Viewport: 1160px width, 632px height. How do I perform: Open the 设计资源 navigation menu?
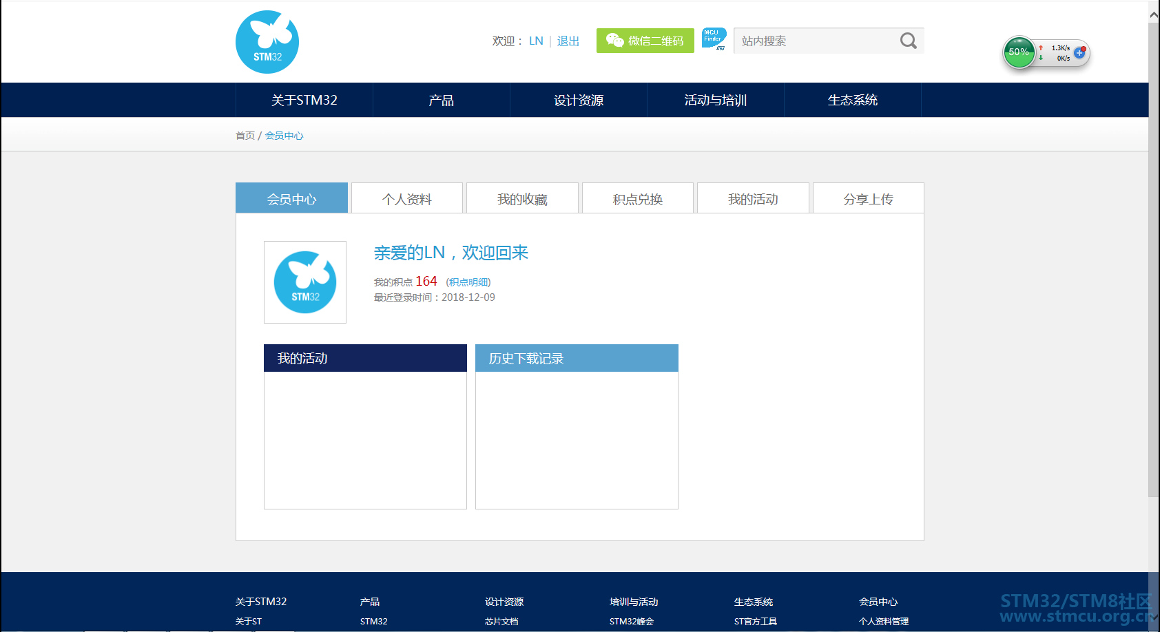point(579,100)
